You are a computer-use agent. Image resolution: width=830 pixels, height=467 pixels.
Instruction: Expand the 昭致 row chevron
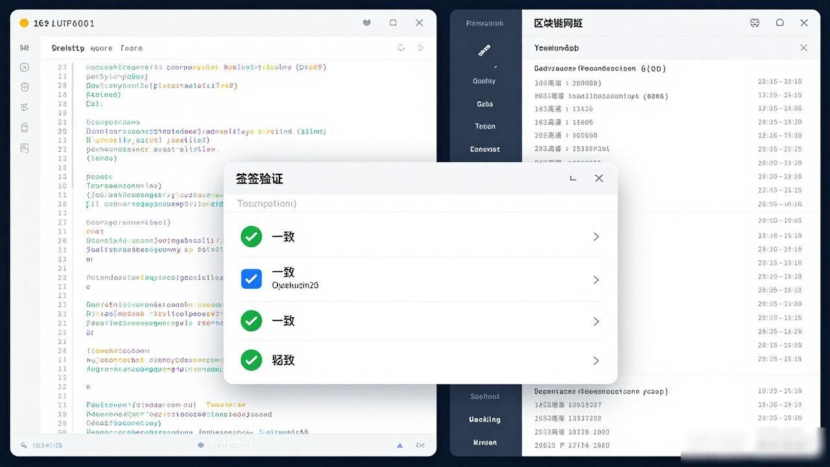pos(596,361)
